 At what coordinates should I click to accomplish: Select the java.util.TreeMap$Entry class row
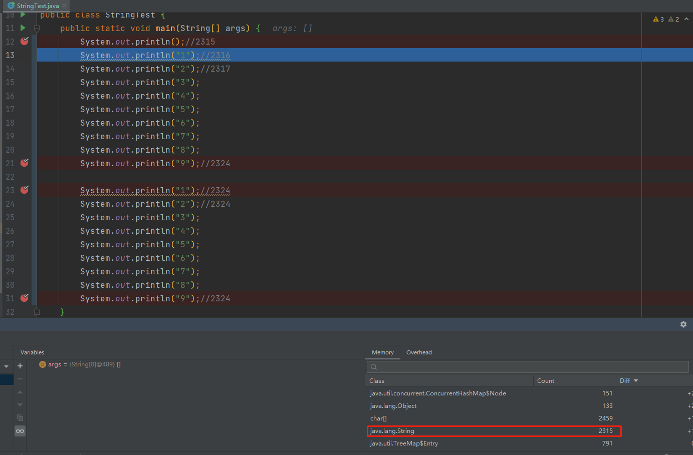529,443
